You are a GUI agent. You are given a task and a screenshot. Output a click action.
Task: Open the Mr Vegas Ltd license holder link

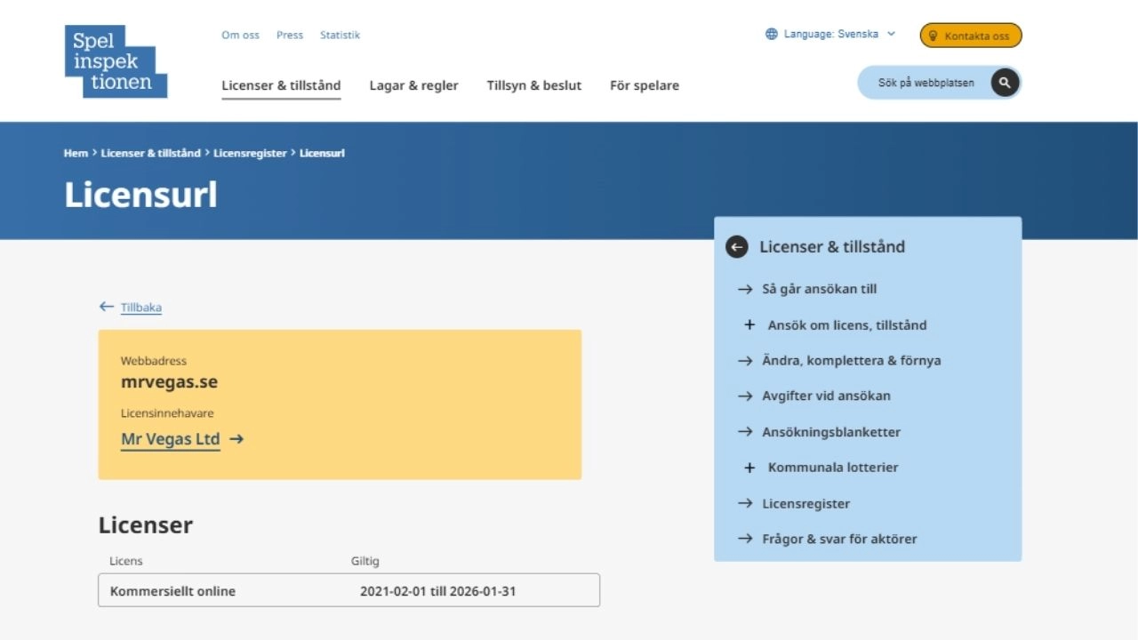(170, 439)
